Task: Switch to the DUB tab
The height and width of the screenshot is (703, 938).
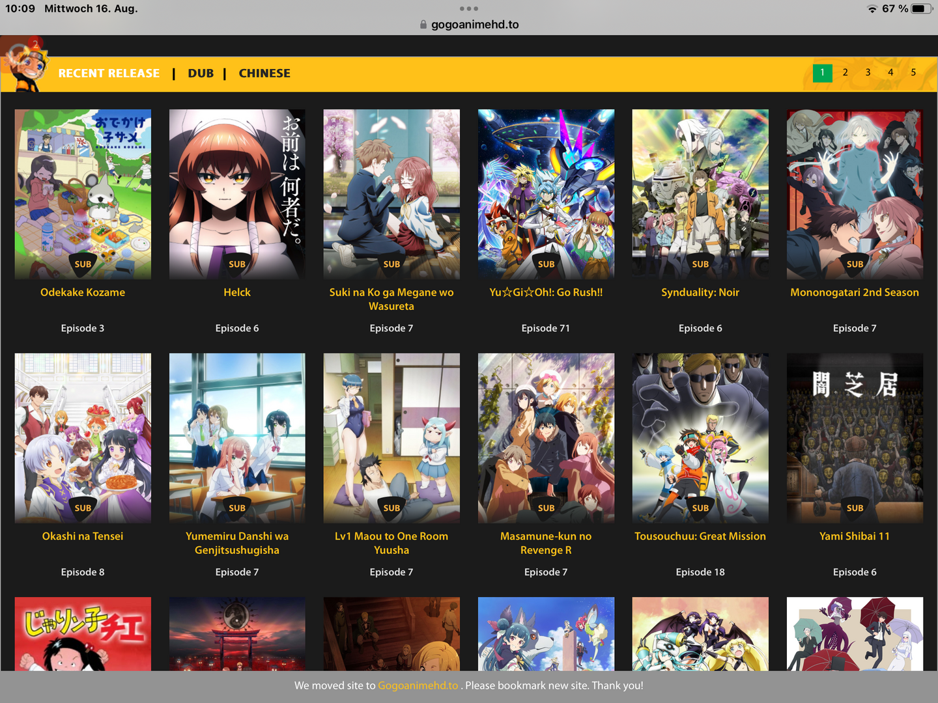Action: click(x=201, y=74)
